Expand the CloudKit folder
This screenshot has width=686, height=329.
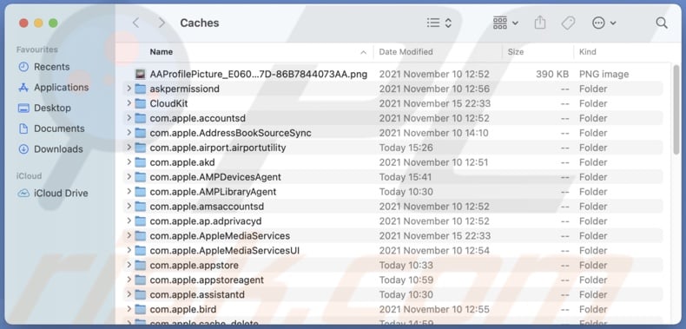(129, 103)
